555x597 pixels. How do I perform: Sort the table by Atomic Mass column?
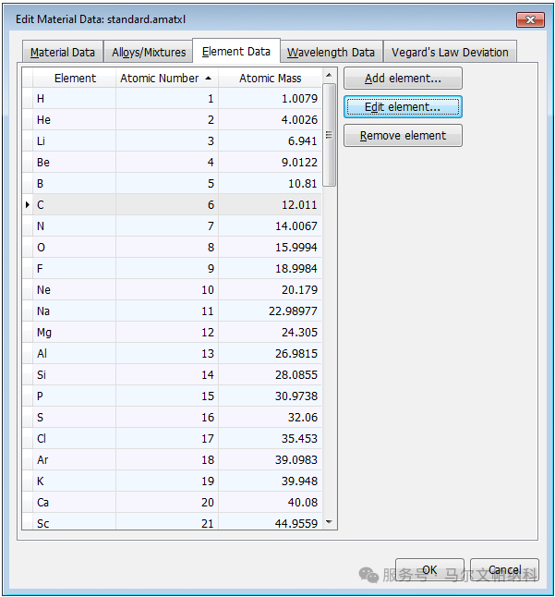pyautogui.click(x=270, y=78)
